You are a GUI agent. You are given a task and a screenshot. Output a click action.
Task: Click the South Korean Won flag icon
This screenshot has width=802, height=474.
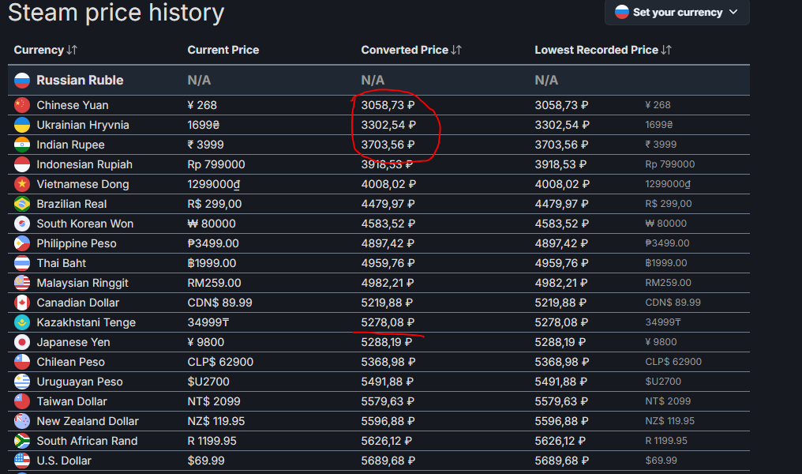[22, 224]
